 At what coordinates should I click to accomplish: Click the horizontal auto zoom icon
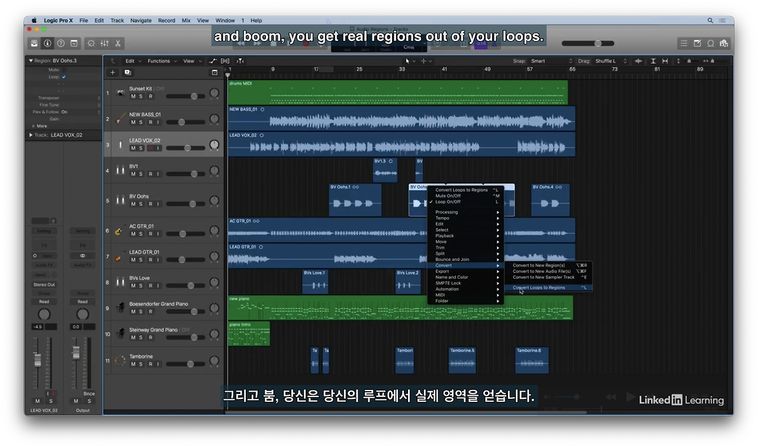pos(665,61)
